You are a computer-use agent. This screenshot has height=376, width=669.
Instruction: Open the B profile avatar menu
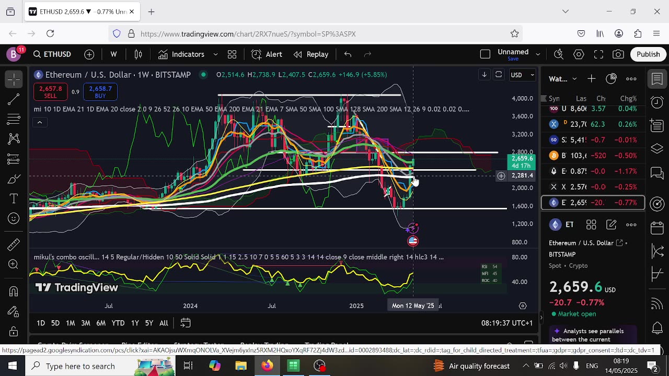coord(14,54)
